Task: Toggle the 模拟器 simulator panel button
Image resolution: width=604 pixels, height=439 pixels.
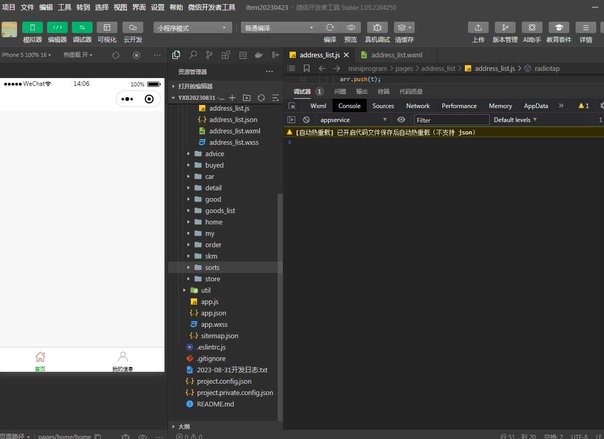Action: pyautogui.click(x=33, y=28)
